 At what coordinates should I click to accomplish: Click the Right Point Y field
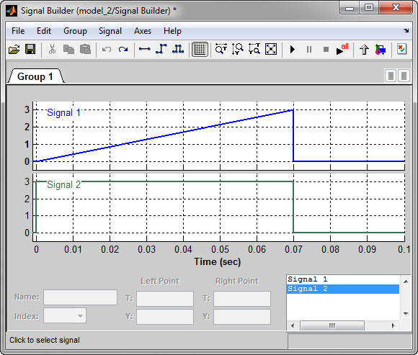[242, 317]
